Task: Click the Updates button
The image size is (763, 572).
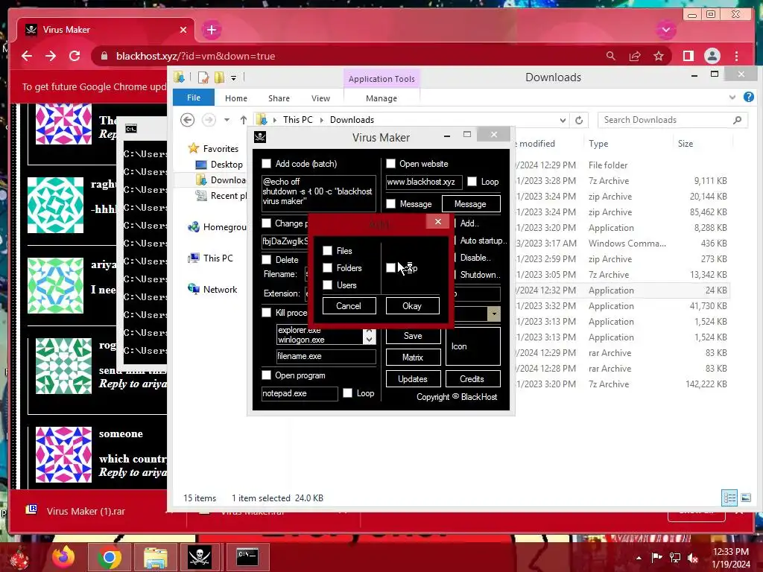Action: click(413, 379)
